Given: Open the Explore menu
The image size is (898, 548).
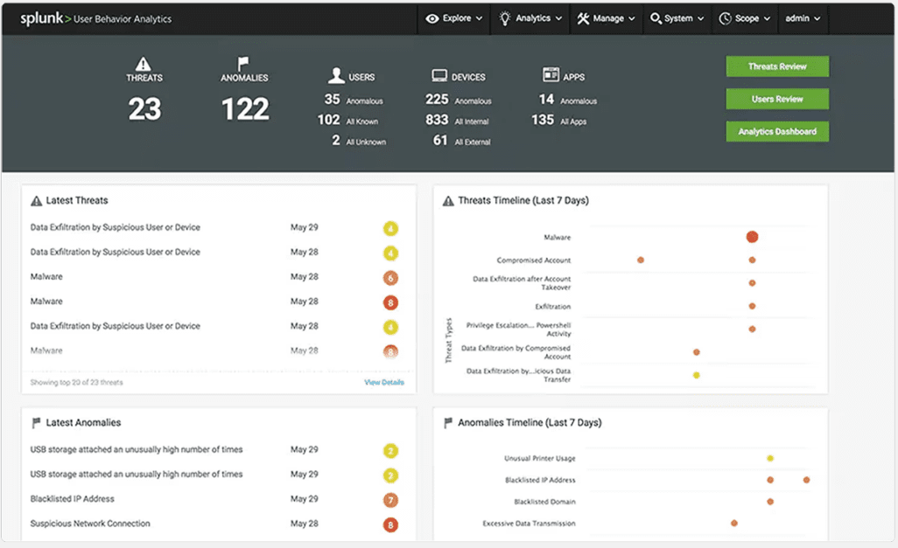Looking at the screenshot, I should pyautogui.click(x=453, y=17).
